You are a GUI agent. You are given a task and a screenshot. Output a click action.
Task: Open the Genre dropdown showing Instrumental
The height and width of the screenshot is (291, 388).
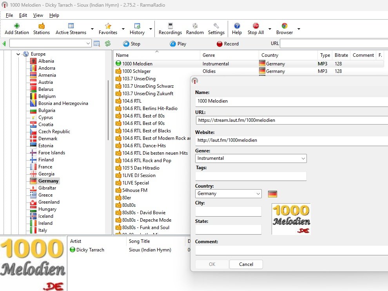tap(303, 159)
